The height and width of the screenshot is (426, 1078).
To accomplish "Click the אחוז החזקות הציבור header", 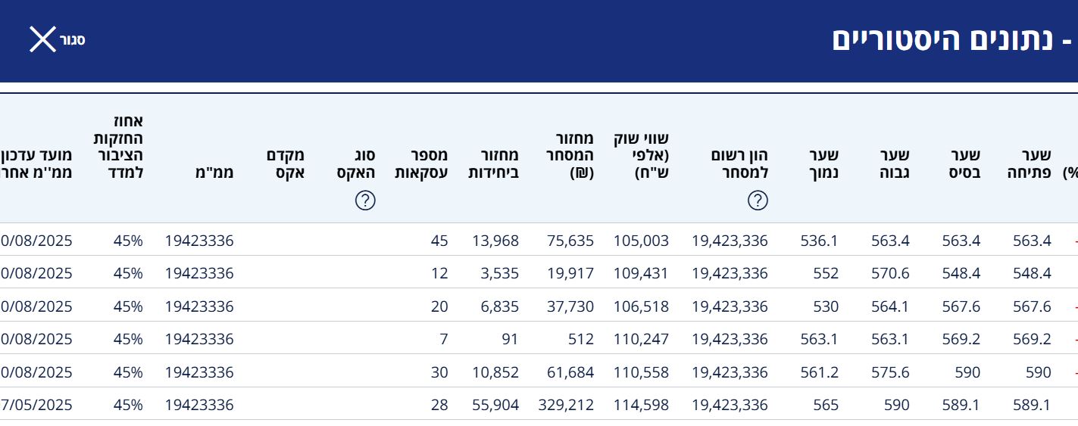I will pos(118,147).
